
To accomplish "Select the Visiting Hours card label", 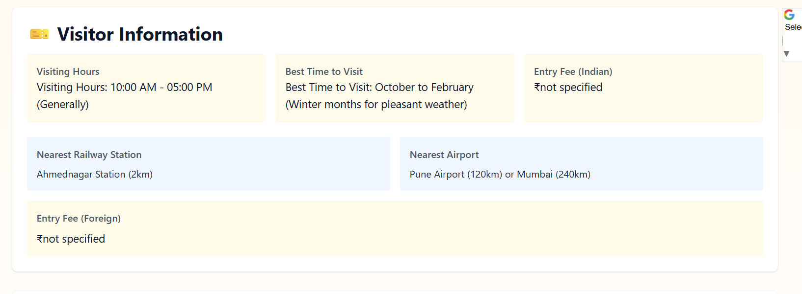I will click(68, 71).
